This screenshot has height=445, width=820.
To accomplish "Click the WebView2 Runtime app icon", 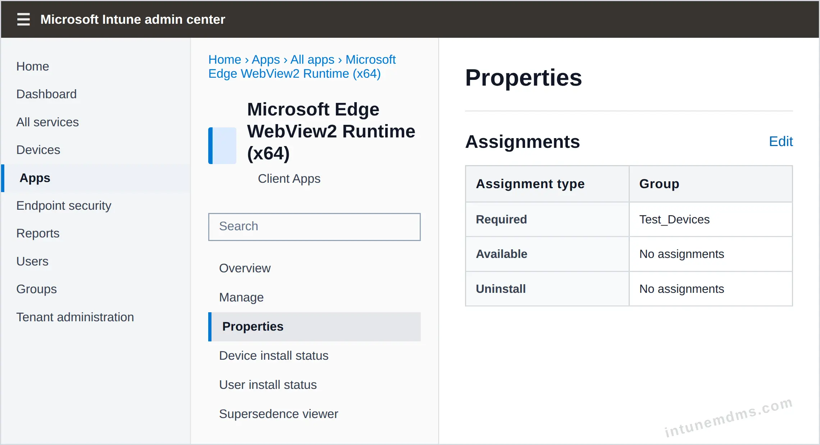I will click(222, 146).
